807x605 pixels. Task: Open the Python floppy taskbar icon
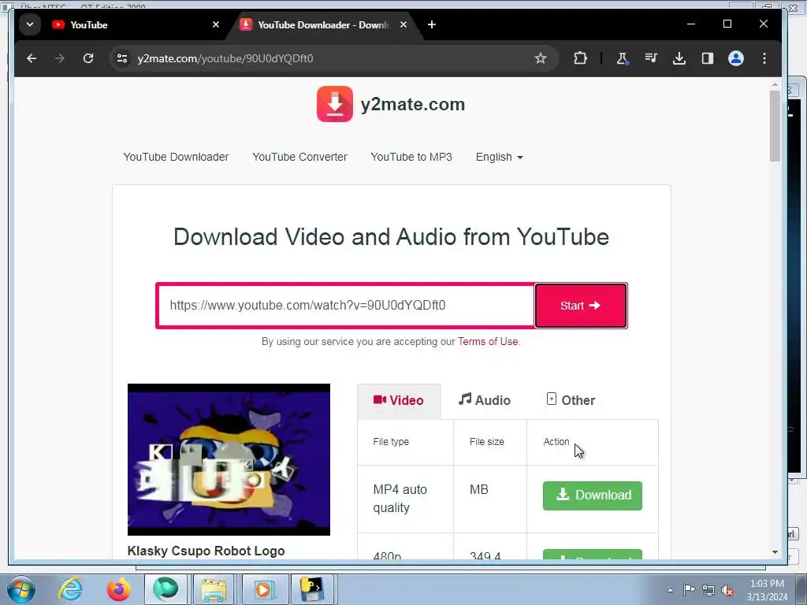pos(312,589)
